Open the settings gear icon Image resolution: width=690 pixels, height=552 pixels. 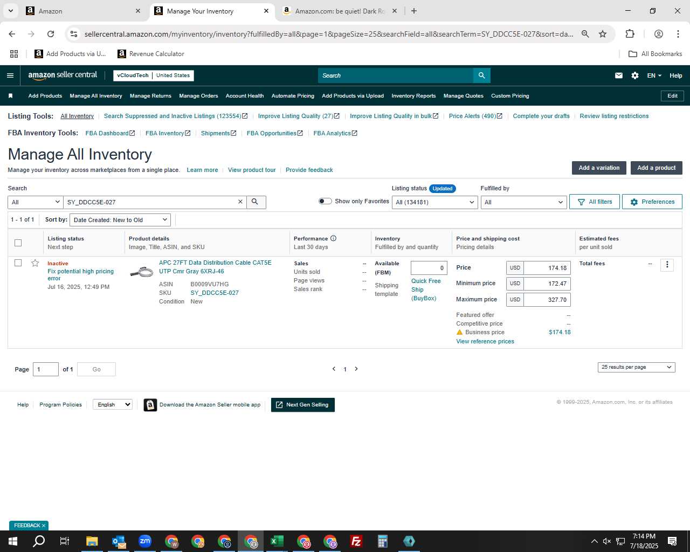click(635, 75)
